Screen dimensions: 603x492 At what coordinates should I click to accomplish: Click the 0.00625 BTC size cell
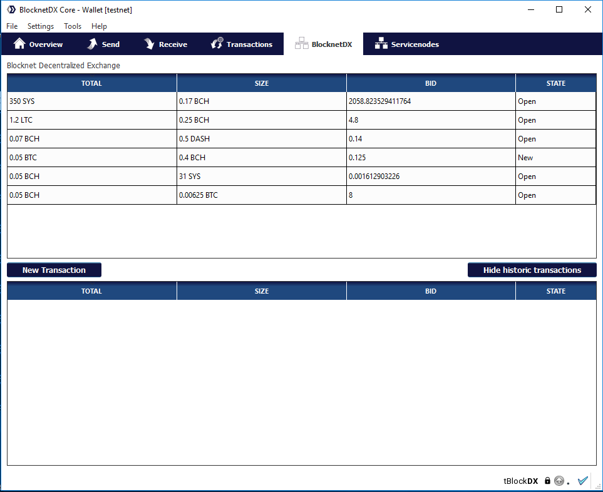(262, 195)
